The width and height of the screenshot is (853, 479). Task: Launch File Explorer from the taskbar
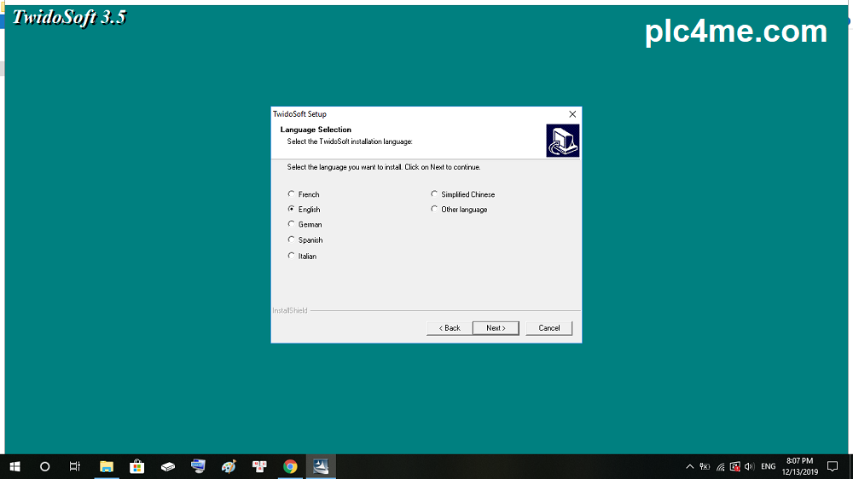(x=107, y=466)
